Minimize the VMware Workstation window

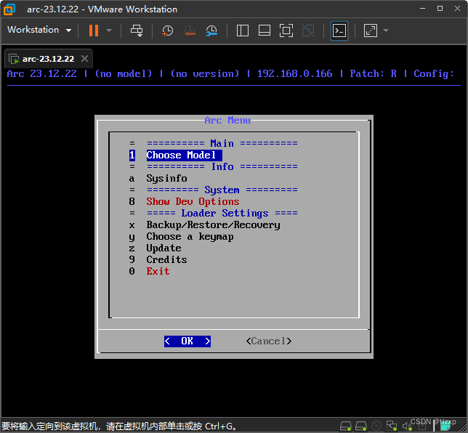coord(423,9)
